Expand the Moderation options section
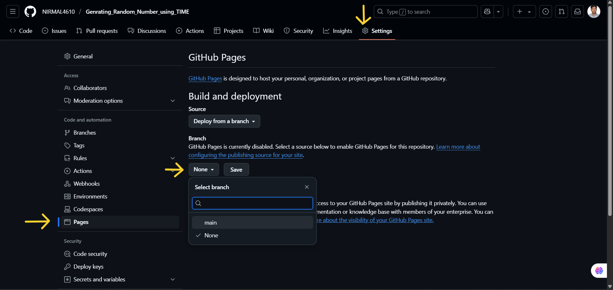The height and width of the screenshot is (290, 613). [x=173, y=100]
